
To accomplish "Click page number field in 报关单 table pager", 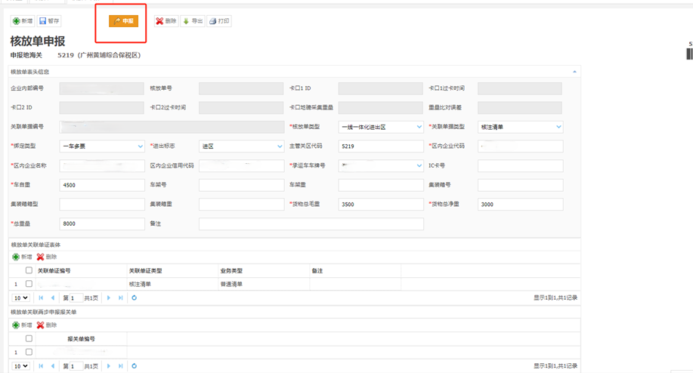I will point(76,366).
